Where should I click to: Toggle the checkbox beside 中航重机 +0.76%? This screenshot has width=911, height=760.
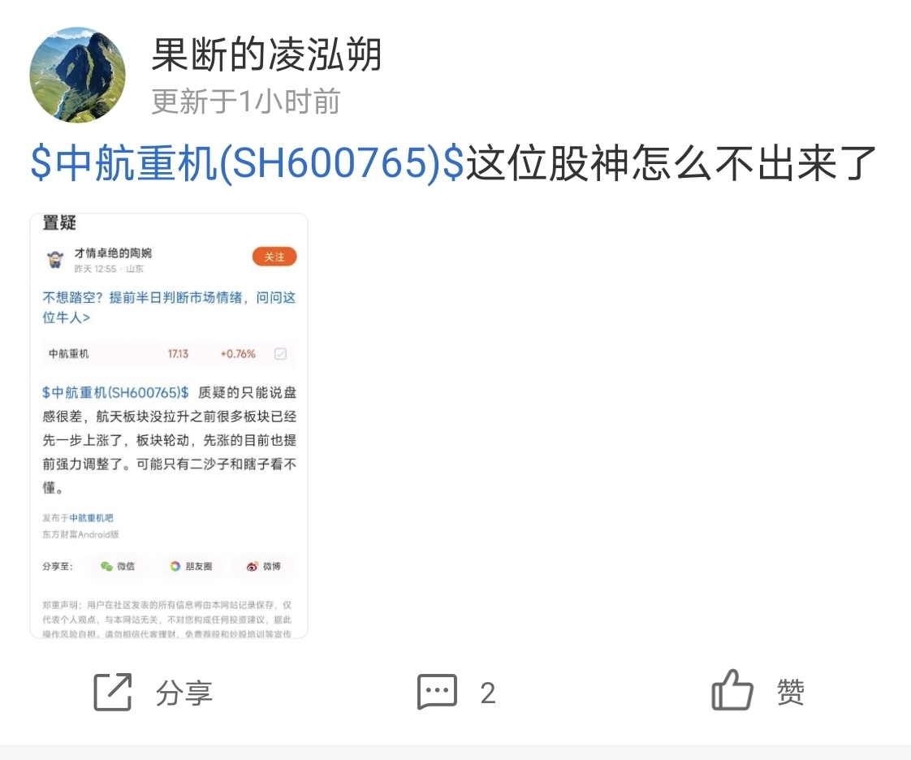pos(280,354)
